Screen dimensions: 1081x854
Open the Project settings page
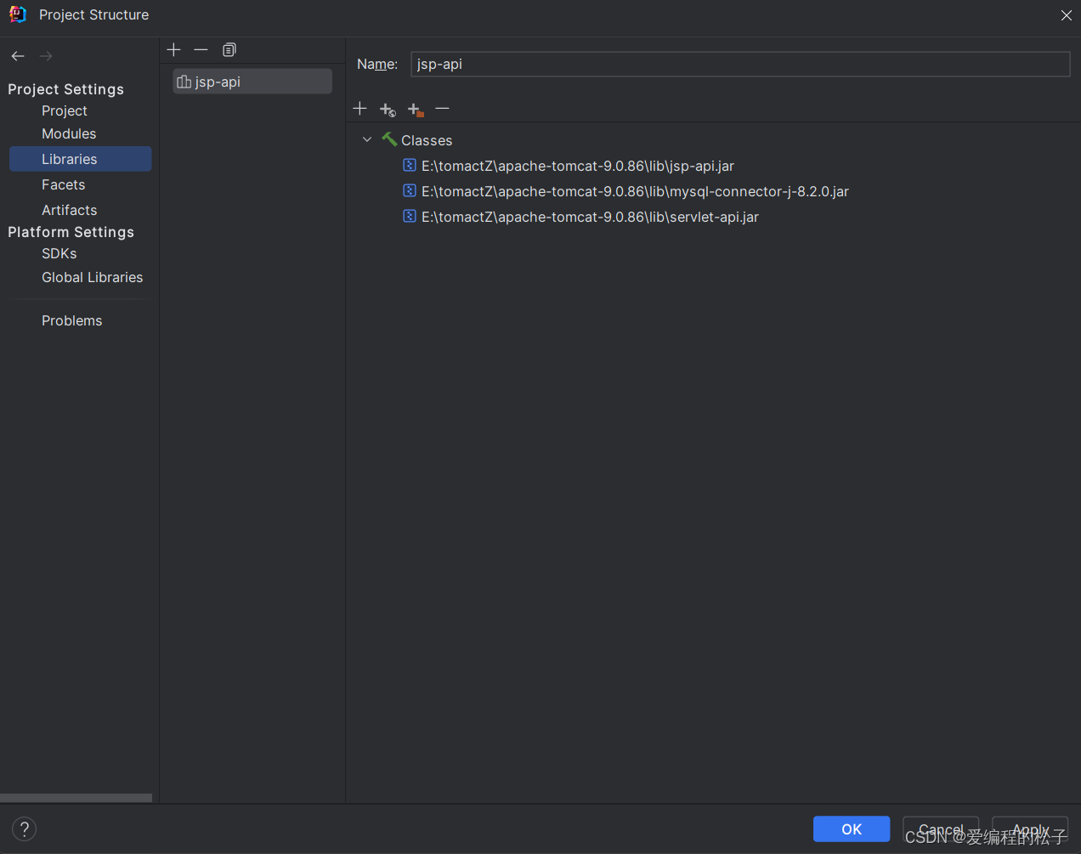tap(65, 110)
